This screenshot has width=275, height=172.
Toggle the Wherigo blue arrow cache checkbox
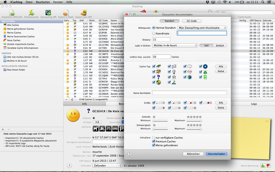[200, 66]
